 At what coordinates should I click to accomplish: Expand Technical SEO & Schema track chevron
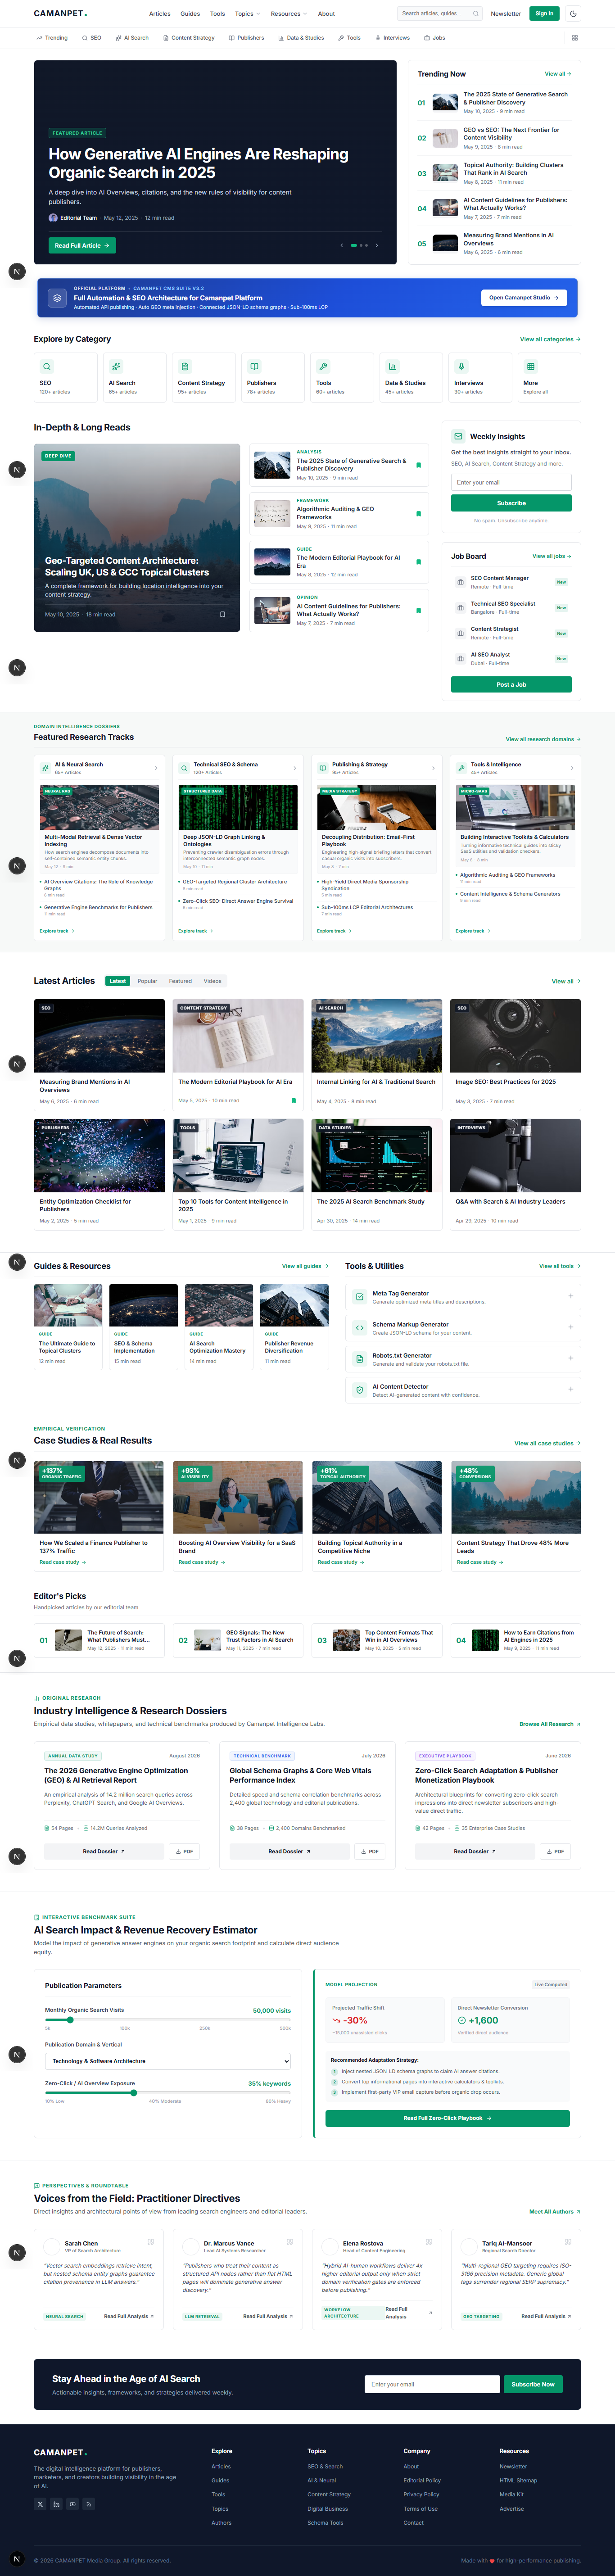coord(294,768)
